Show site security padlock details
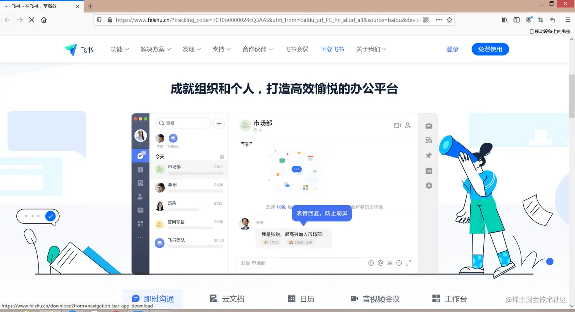Screen dimensions: 575x312 (x=110, y=20)
